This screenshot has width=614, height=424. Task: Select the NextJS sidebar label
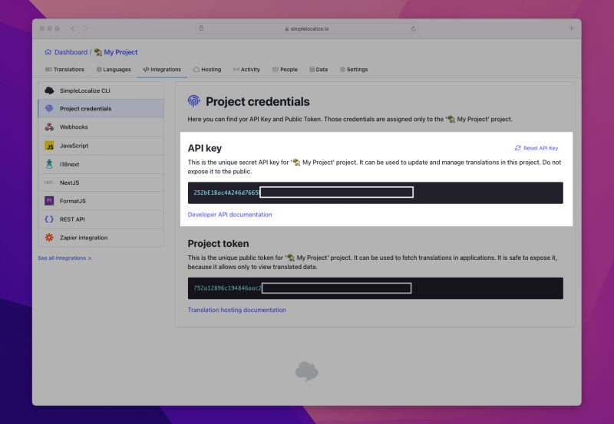pyautogui.click(x=69, y=182)
